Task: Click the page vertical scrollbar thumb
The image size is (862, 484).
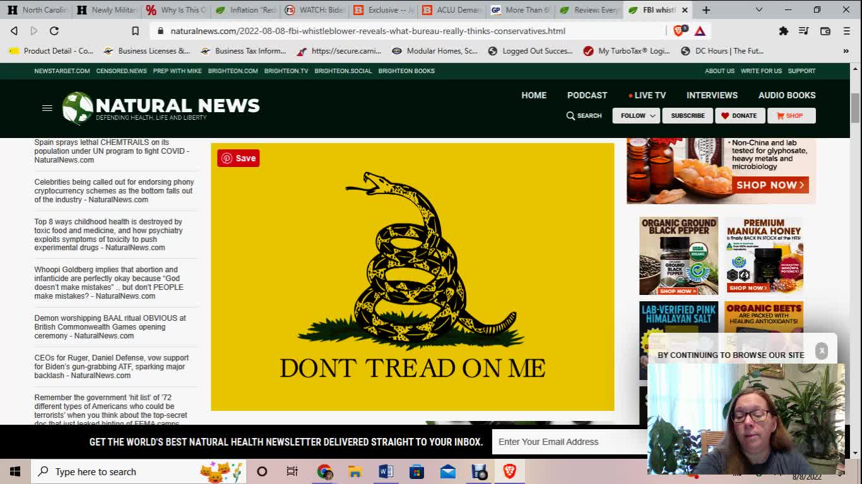Action: pos(856,108)
